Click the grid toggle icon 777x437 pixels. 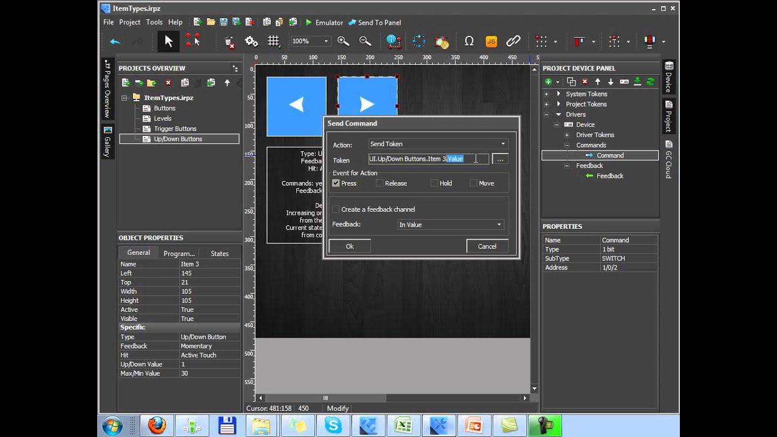tap(274, 41)
